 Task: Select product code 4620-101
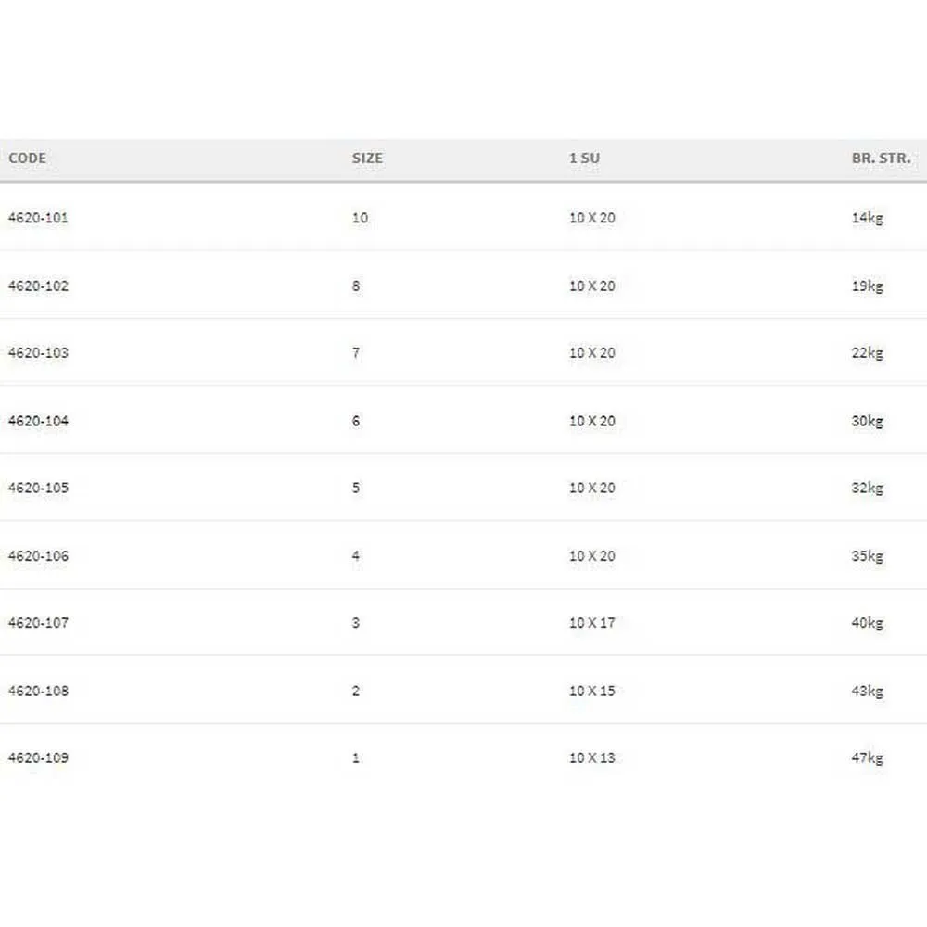[38, 219]
